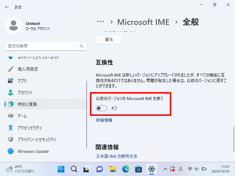
Task: Click the Microsoft IME breadcrumb
Action: (x=143, y=22)
